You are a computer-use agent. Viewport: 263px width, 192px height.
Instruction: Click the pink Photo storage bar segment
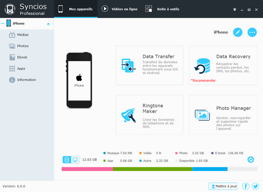click(x=87, y=169)
